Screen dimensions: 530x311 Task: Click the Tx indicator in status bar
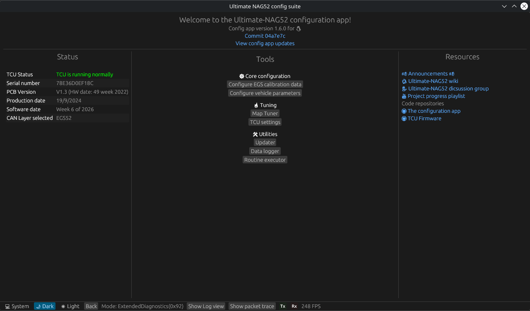pos(283,306)
